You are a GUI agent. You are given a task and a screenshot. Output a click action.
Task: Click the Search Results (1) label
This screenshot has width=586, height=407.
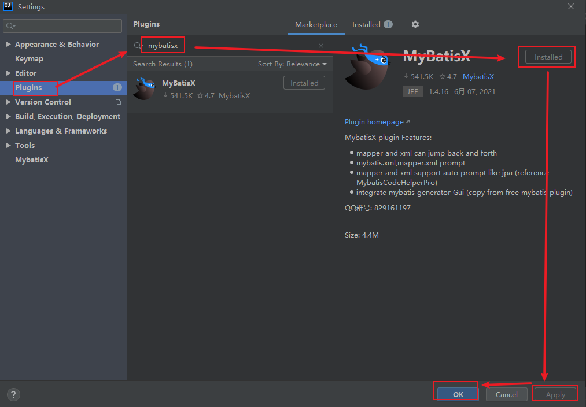(163, 64)
